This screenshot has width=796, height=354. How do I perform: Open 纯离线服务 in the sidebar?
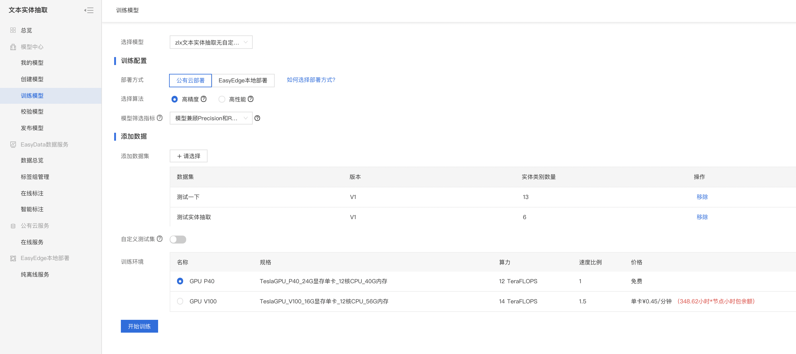(35, 275)
